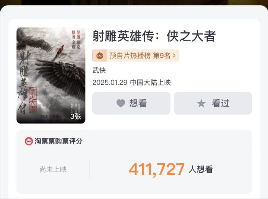Tap the star icon for 看过
This screenshot has height=199, width=268.
(201, 103)
